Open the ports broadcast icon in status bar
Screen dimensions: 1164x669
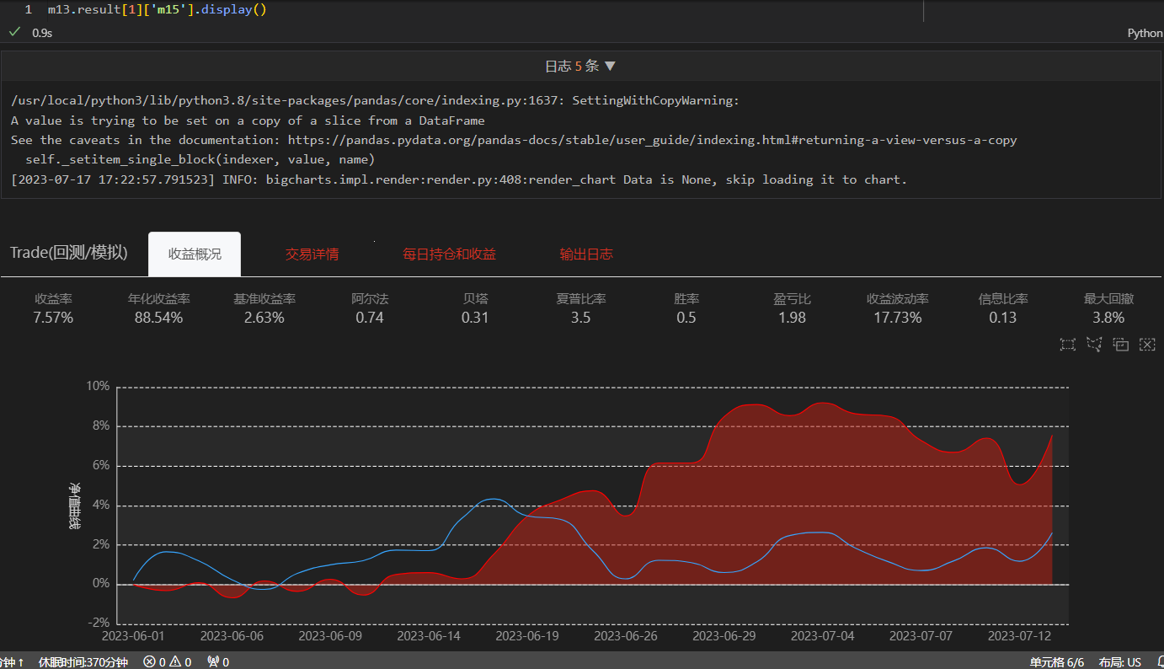213,662
